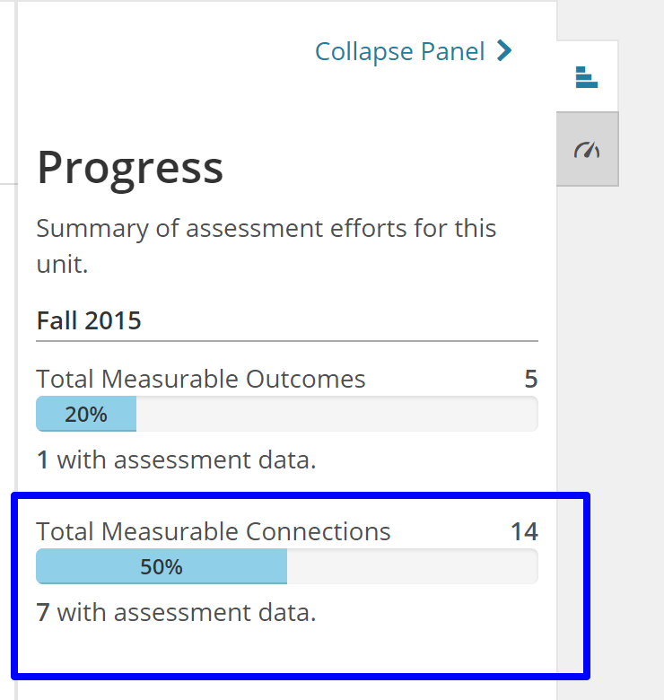Click the summary of assessment efforts description

(266, 246)
